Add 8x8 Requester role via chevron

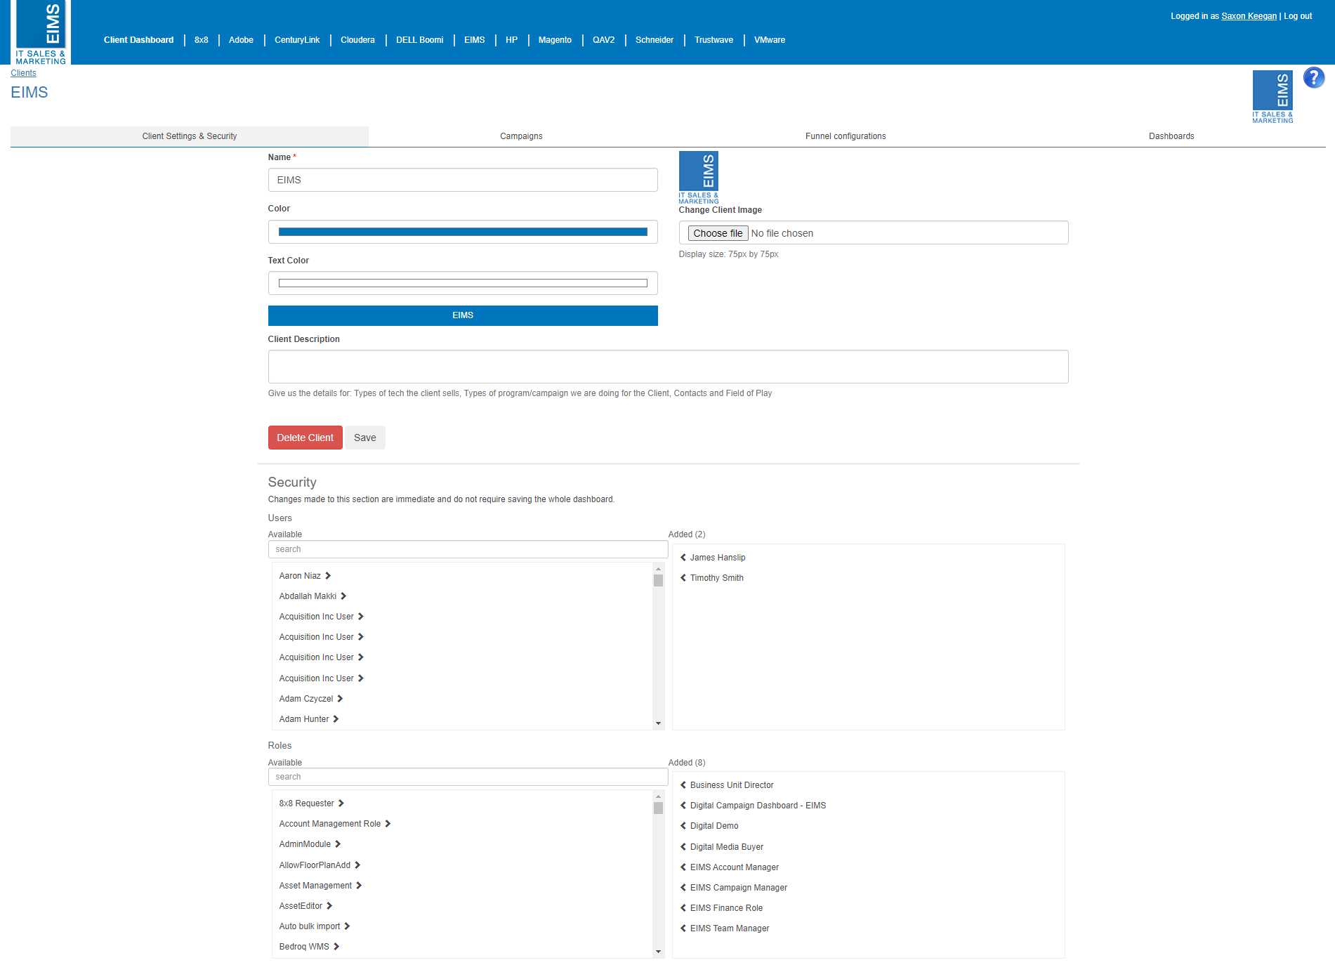(341, 803)
